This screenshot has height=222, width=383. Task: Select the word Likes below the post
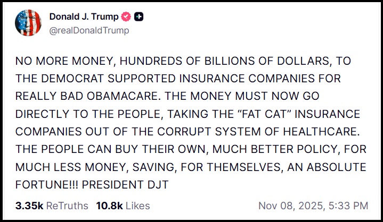(136, 206)
